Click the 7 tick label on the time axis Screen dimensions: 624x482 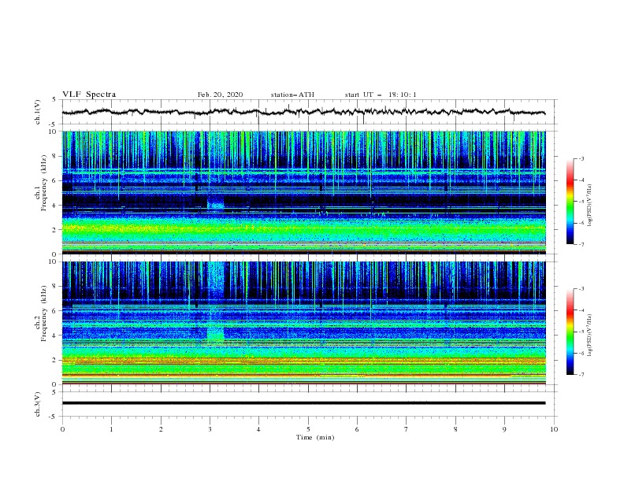(x=407, y=429)
